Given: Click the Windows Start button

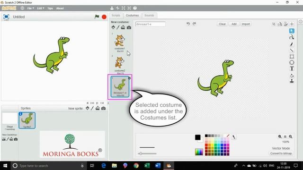Looking at the screenshot, I should tap(5, 166).
